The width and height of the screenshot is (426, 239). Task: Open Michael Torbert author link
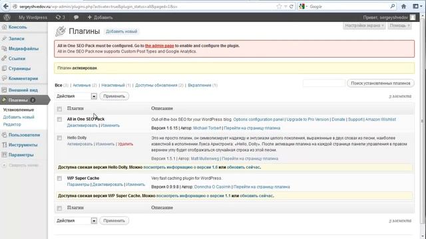[x=207, y=128]
